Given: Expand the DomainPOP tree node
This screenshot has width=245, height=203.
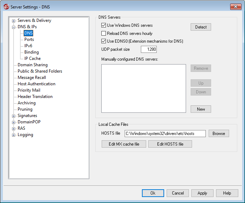Looking at the screenshot, I should point(14,122).
